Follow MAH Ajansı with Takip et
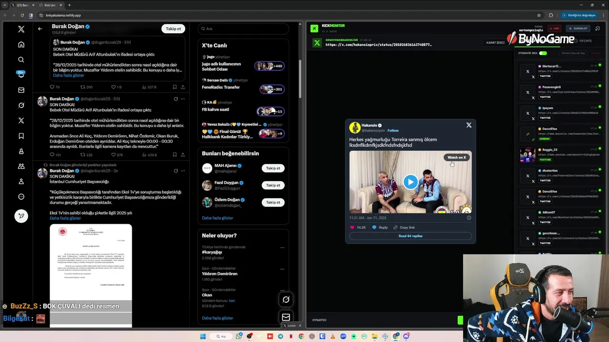609x342 pixels. click(273, 168)
